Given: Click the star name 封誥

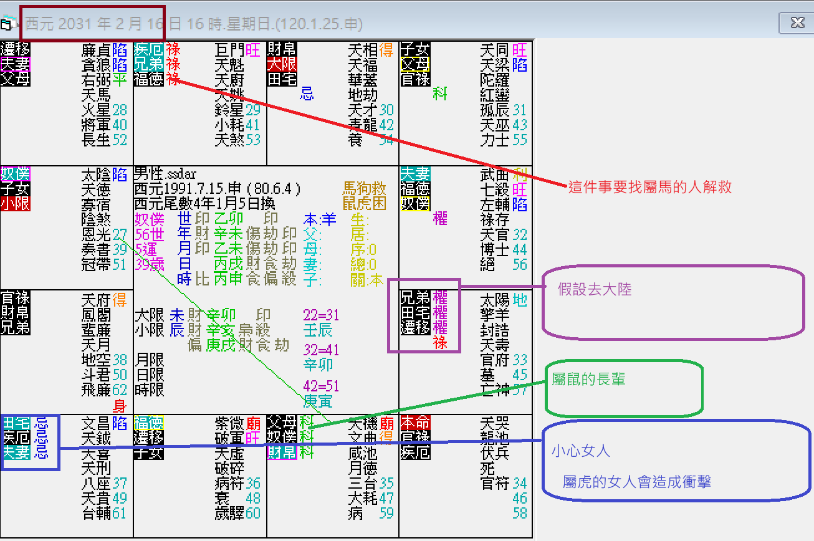Looking at the screenshot, I should 496,329.
